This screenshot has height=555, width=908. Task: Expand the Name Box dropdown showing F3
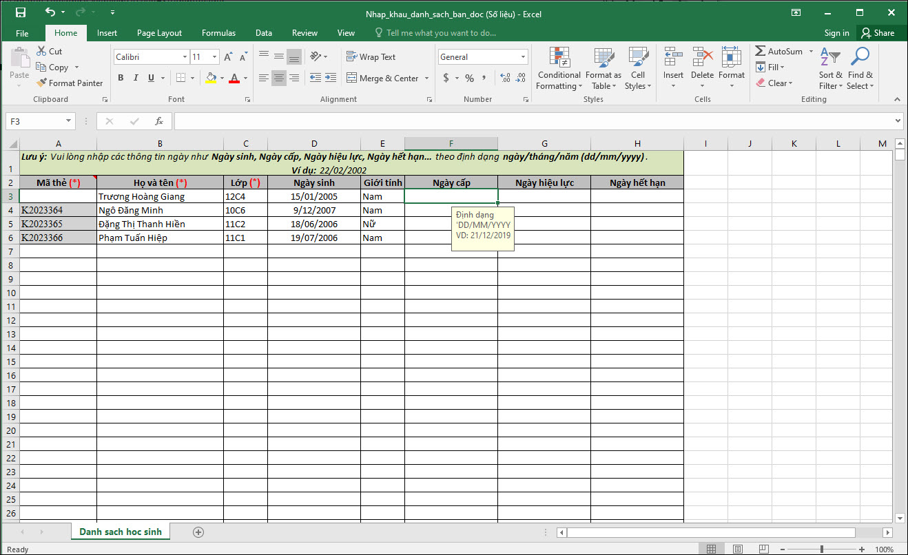(68, 121)
